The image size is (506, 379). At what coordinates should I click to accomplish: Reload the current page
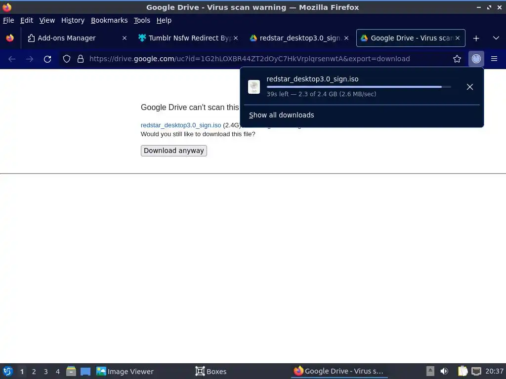[x=47, y=59]
